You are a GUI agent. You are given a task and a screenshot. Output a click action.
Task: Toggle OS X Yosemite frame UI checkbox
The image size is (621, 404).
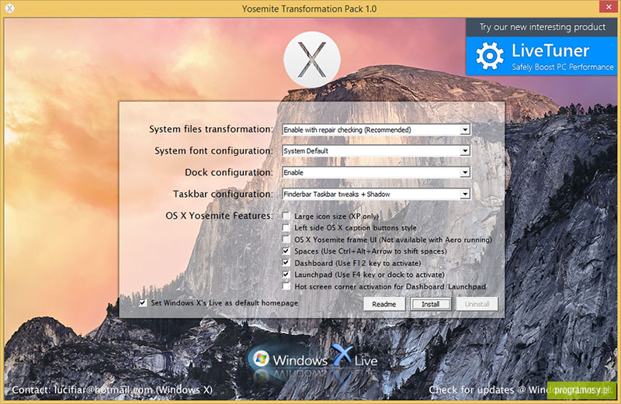coord(286,239)
